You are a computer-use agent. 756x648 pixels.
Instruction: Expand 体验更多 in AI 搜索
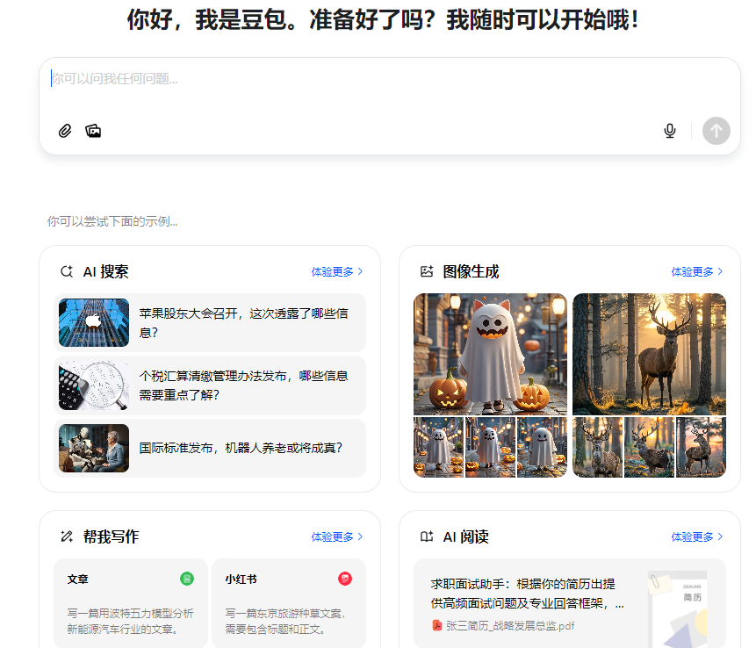[x=336, y=272]
